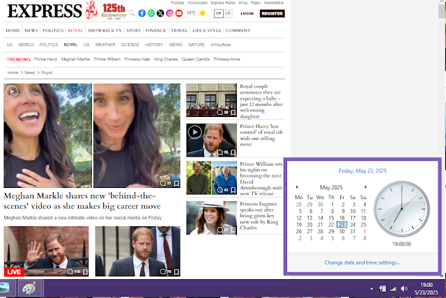Bookmark the Meghan Markle lead story
The width and height of the screenshot is (446, 298).
coord(176,184)
